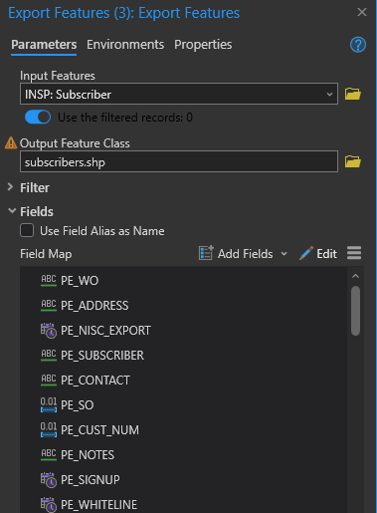Switch to the Parameters tab
Image resolution: width=377 pixels, height=513 pixels.
(44, 45)
